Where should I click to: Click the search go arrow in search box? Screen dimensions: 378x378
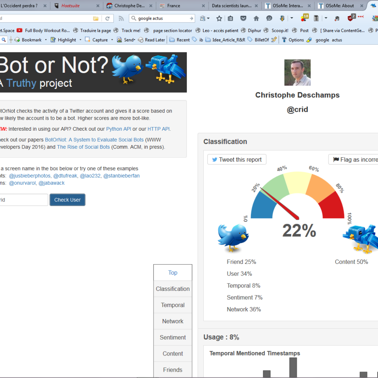point(192,18)
